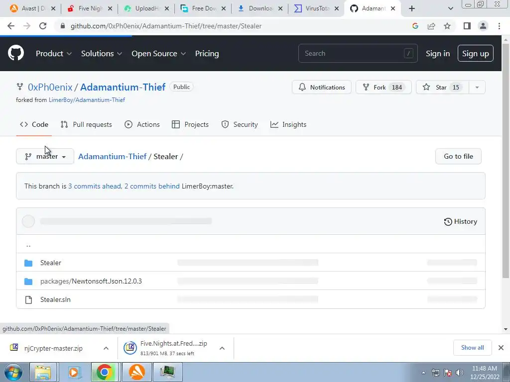
Task: Click the browser address bar URL
Action: click(166, 26)
